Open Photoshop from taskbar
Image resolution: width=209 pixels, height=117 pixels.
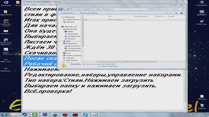(x=45, y=115)
